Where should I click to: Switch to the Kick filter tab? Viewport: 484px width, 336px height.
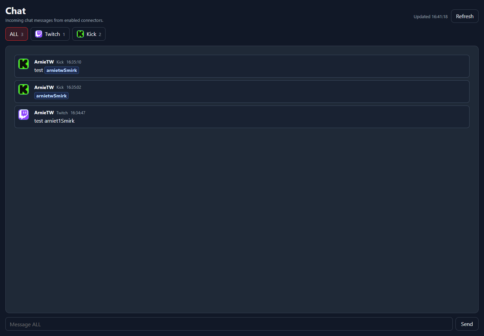pos(89,34)
